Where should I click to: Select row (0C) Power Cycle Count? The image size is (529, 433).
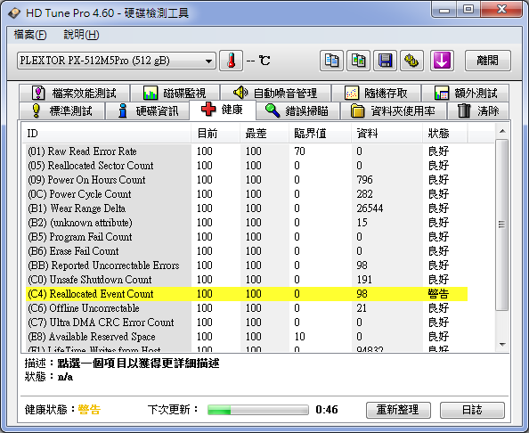(247, 194)
